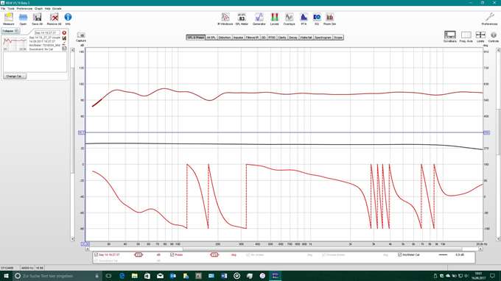Open the RTA window
501x281 pixels.
(304, 19)
